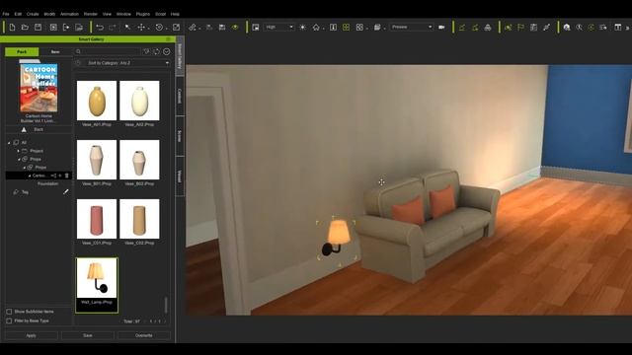Select the Vase_B01 thumbnail
The height and width of the screenshot is (355, 632).
pos(97,160)
